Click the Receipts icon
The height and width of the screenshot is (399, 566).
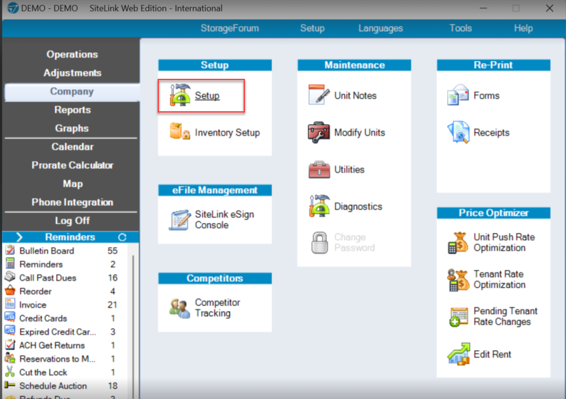tap(458, 132)
